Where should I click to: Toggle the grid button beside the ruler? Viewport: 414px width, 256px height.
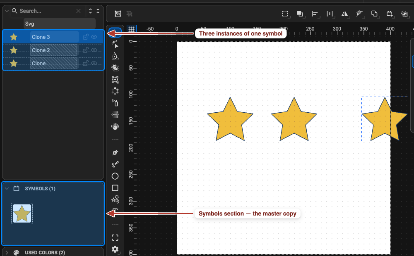pyautogui.click(x=132, y=29)
